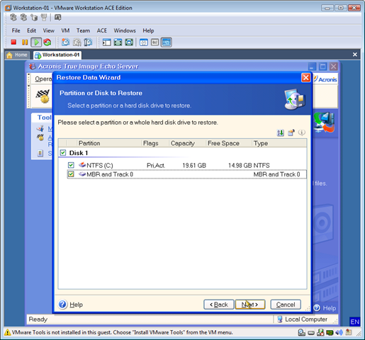Viewport: 365px width, 340px height.
Task: Click the 14.98 GB free space value
Action: click(x=240, y=165)
